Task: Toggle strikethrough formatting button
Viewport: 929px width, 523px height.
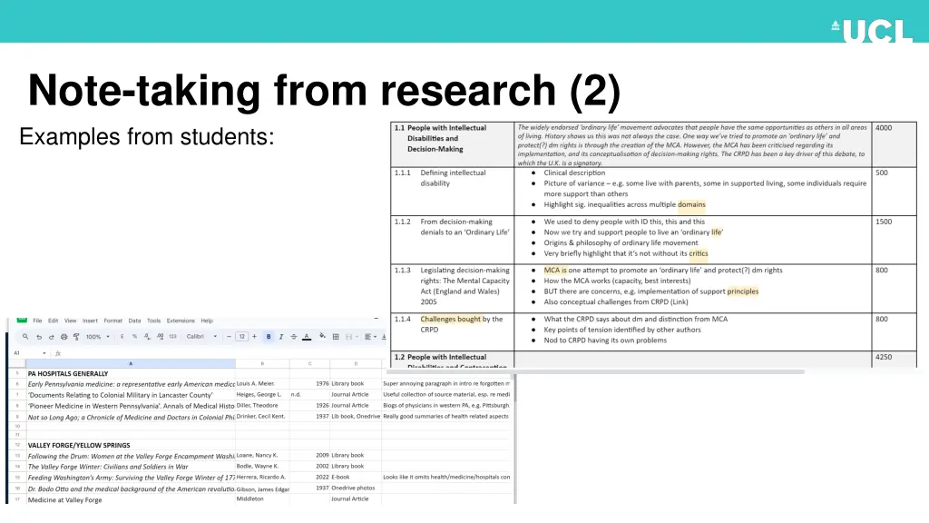Action: 293,337
